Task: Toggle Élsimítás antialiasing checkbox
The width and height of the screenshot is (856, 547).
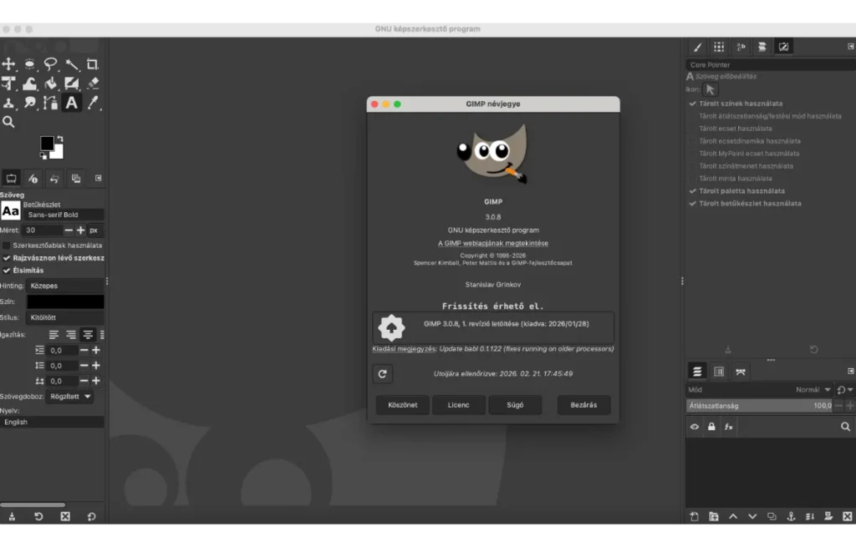Action: pyautogui.click(x=7, y=271)
